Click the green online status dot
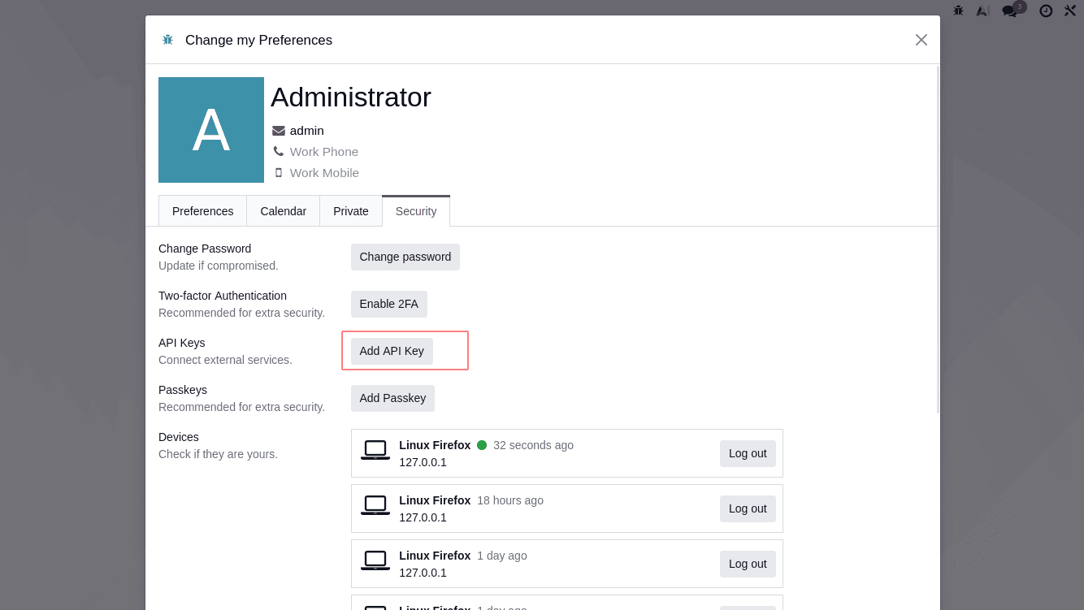 click(482, 445)
